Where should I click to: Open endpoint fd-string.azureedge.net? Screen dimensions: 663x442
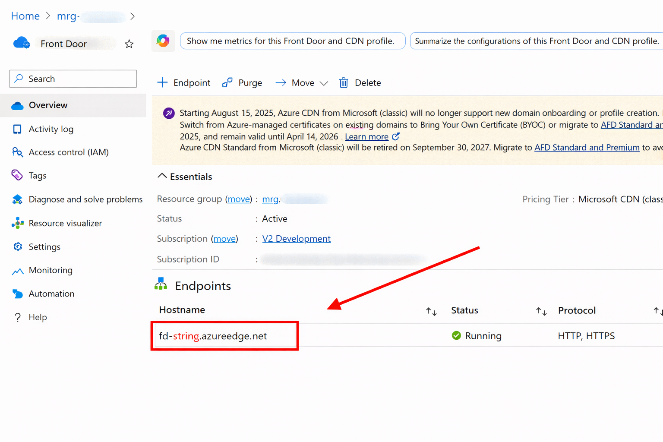[213, 336]
